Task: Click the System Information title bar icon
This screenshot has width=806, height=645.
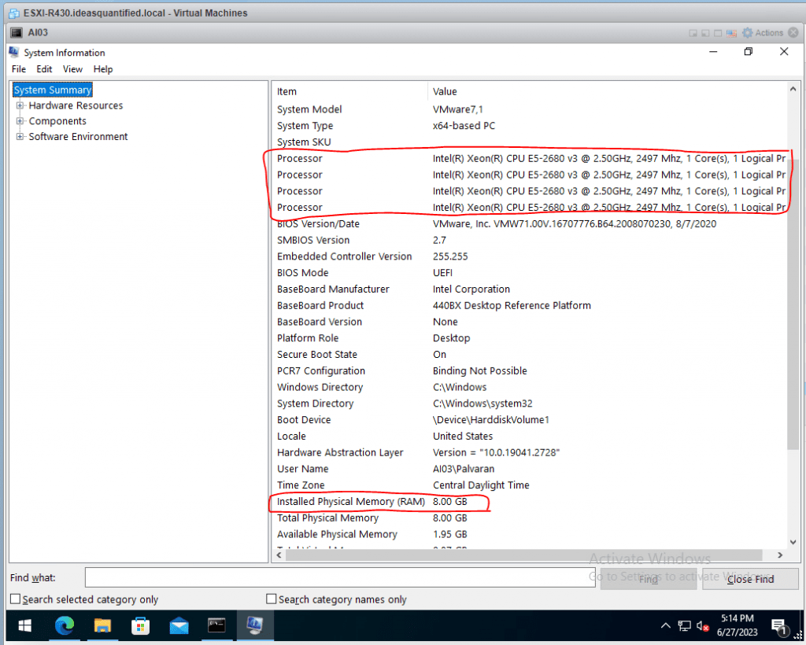Action: coord(14,53)
